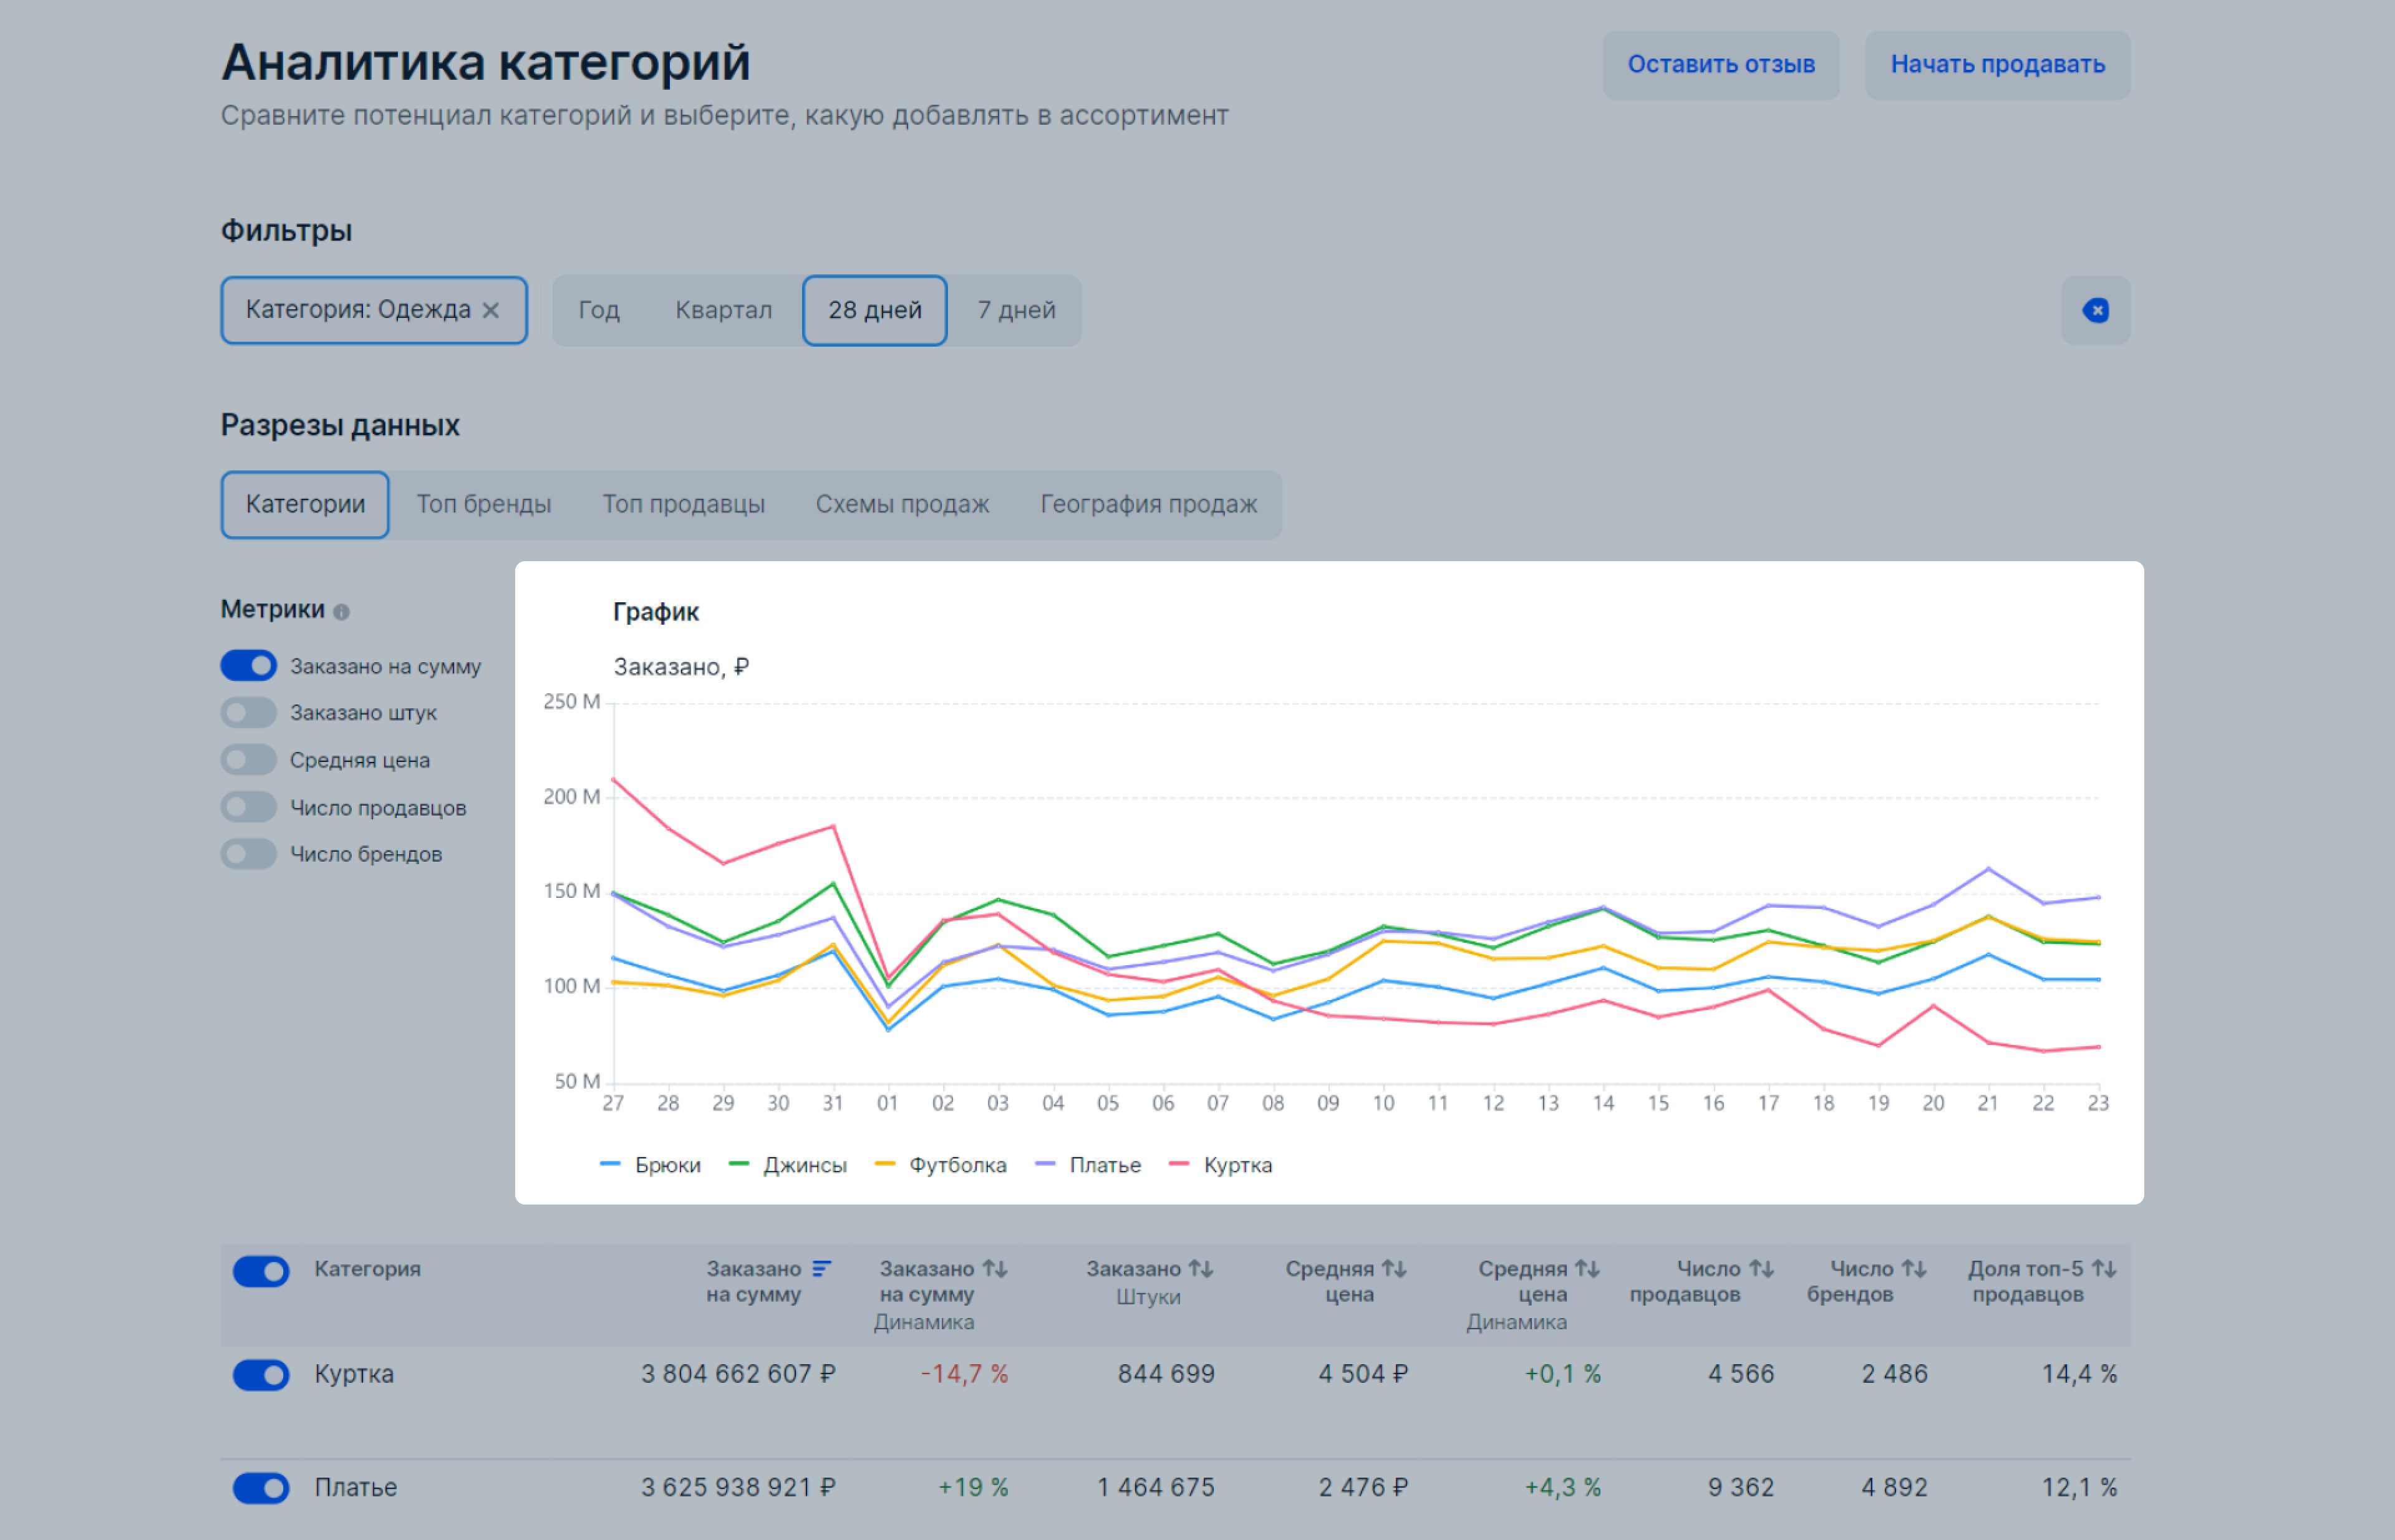Viewport: 2395px width, 1540px height.
Task: Sort by Доля топ-5 продавцов arrows
Action: coord(2104,1268)
